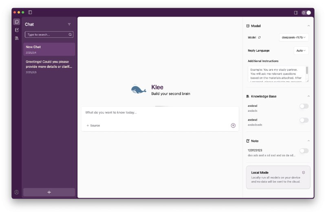Enable the 123123123 note toggle

pos(304,151)
